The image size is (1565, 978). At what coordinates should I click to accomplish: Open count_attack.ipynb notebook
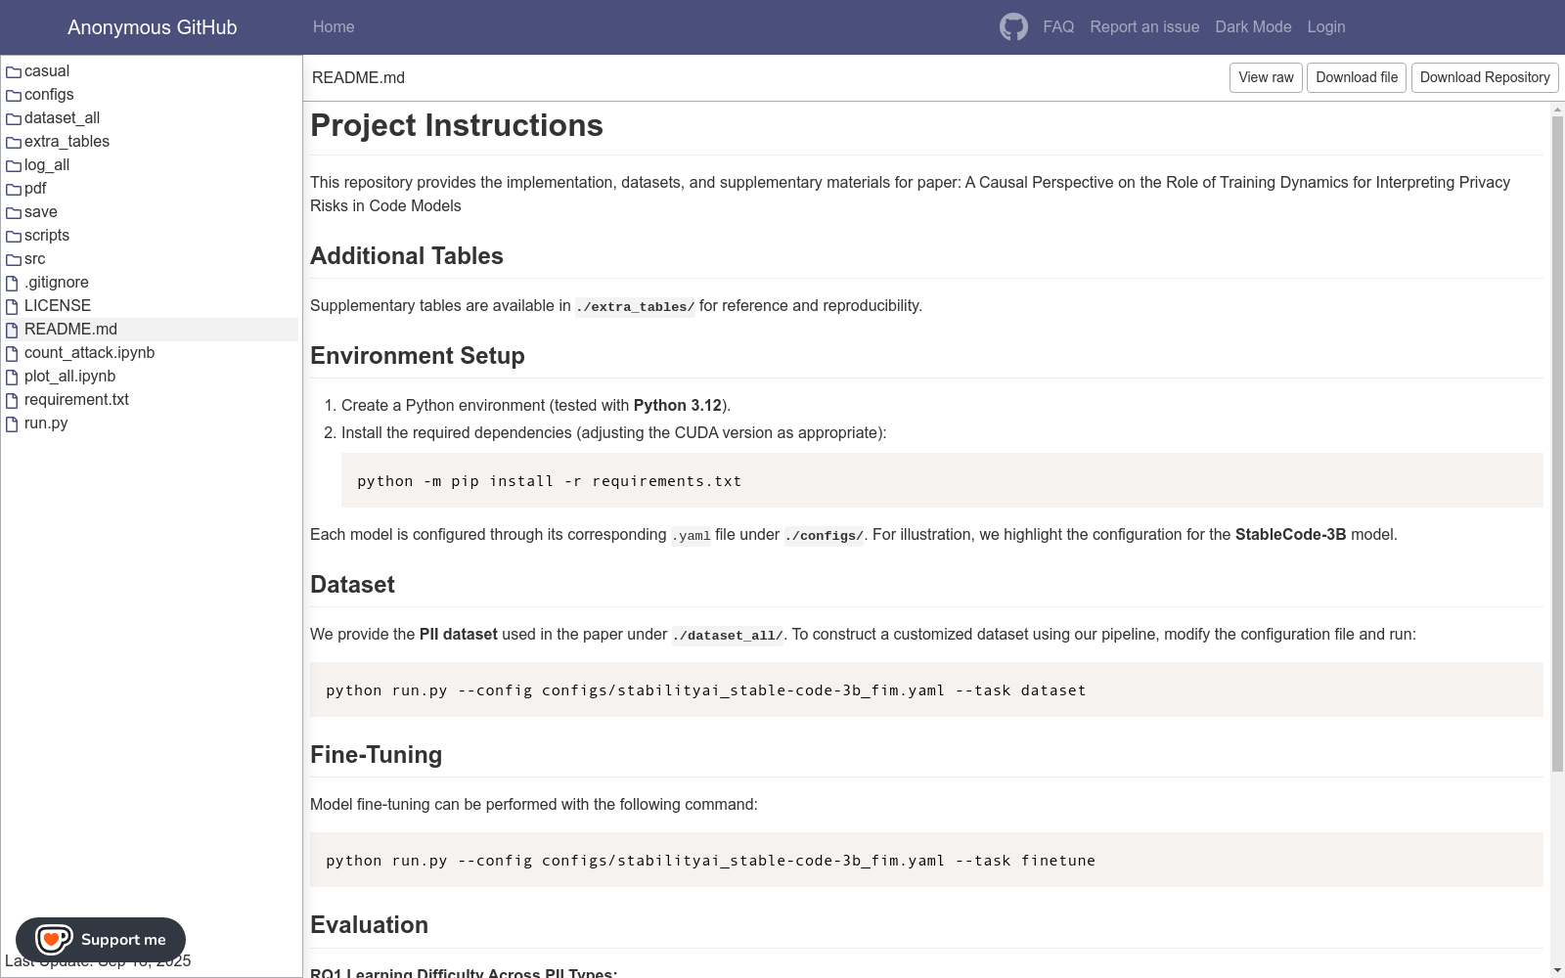click(x=89, y=352)
